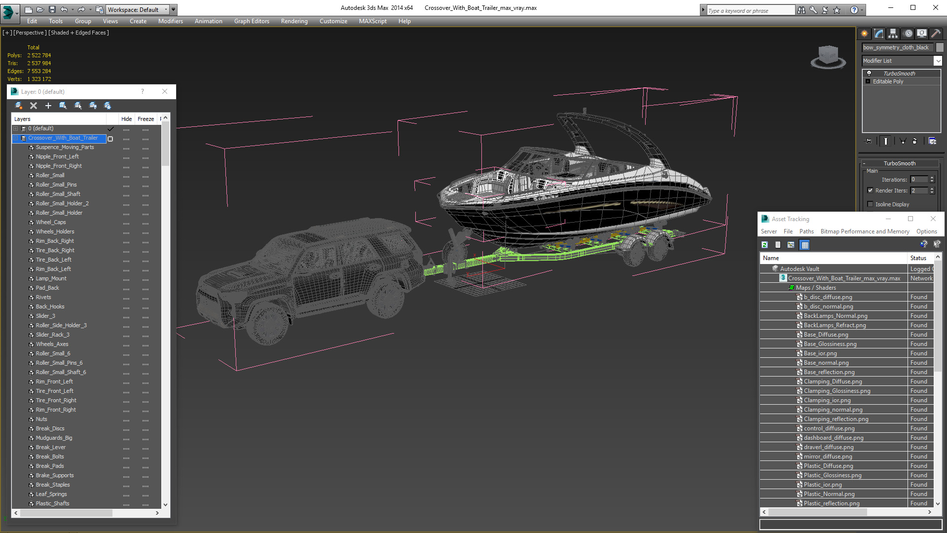The width and height of the screenshot is (947, 533).
Task: Click the Name column header in Asset Tracking
Action: 834,258
